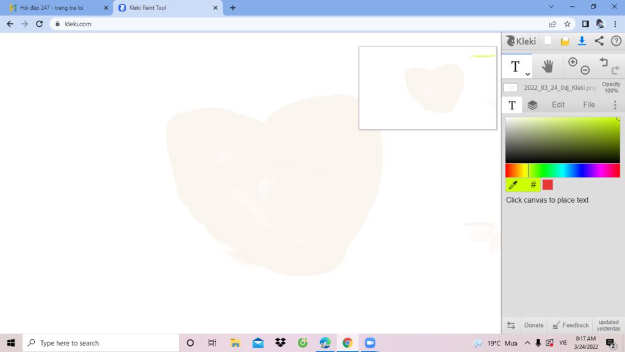Viewport: 625px width, 352px height.
Task: Click the Donate button
Action: pyautogui.click(x=533, y=325)
